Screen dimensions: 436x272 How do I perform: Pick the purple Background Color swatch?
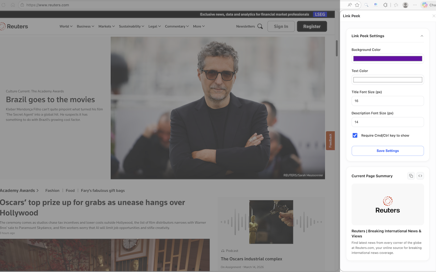point(388,58)
